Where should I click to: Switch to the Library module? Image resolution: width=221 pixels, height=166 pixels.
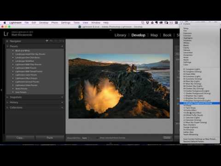pyautogui.click(x=120, y=35)
